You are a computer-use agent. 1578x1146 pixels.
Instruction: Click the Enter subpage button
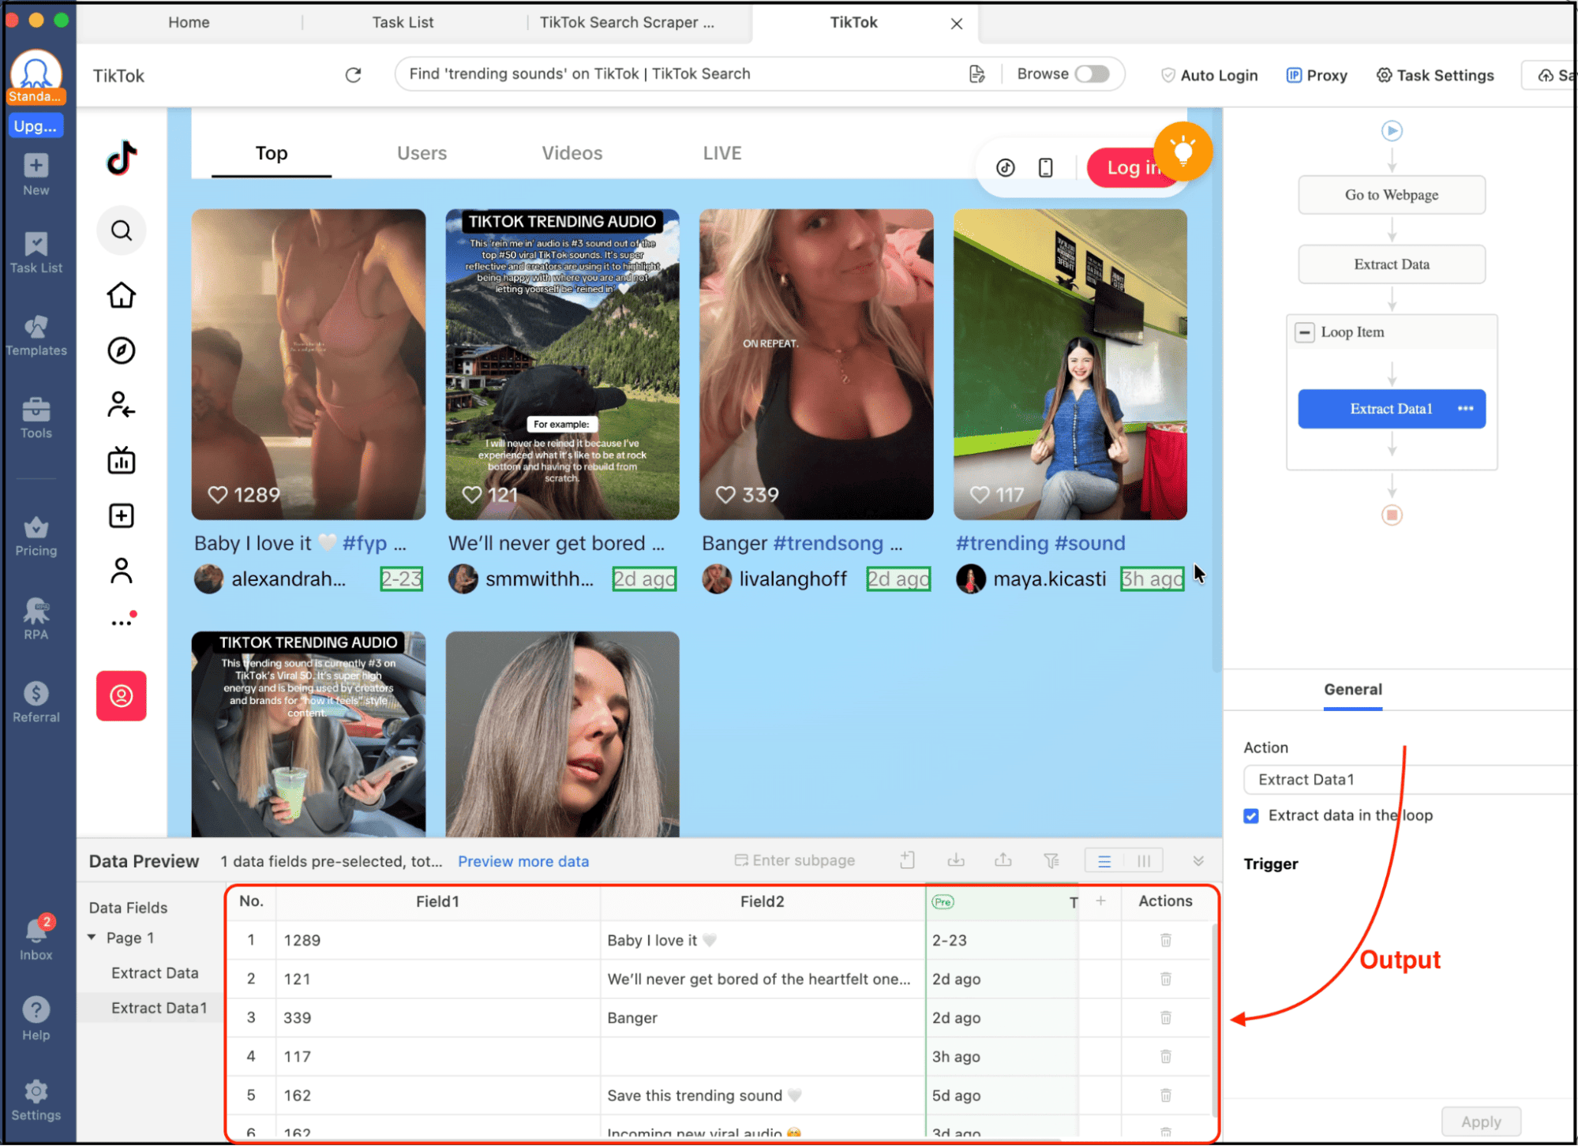point(795,860)
